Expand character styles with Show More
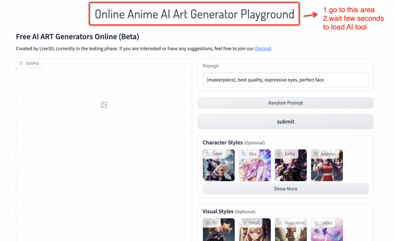Screen dimensions: 394x241 [285, 189]
